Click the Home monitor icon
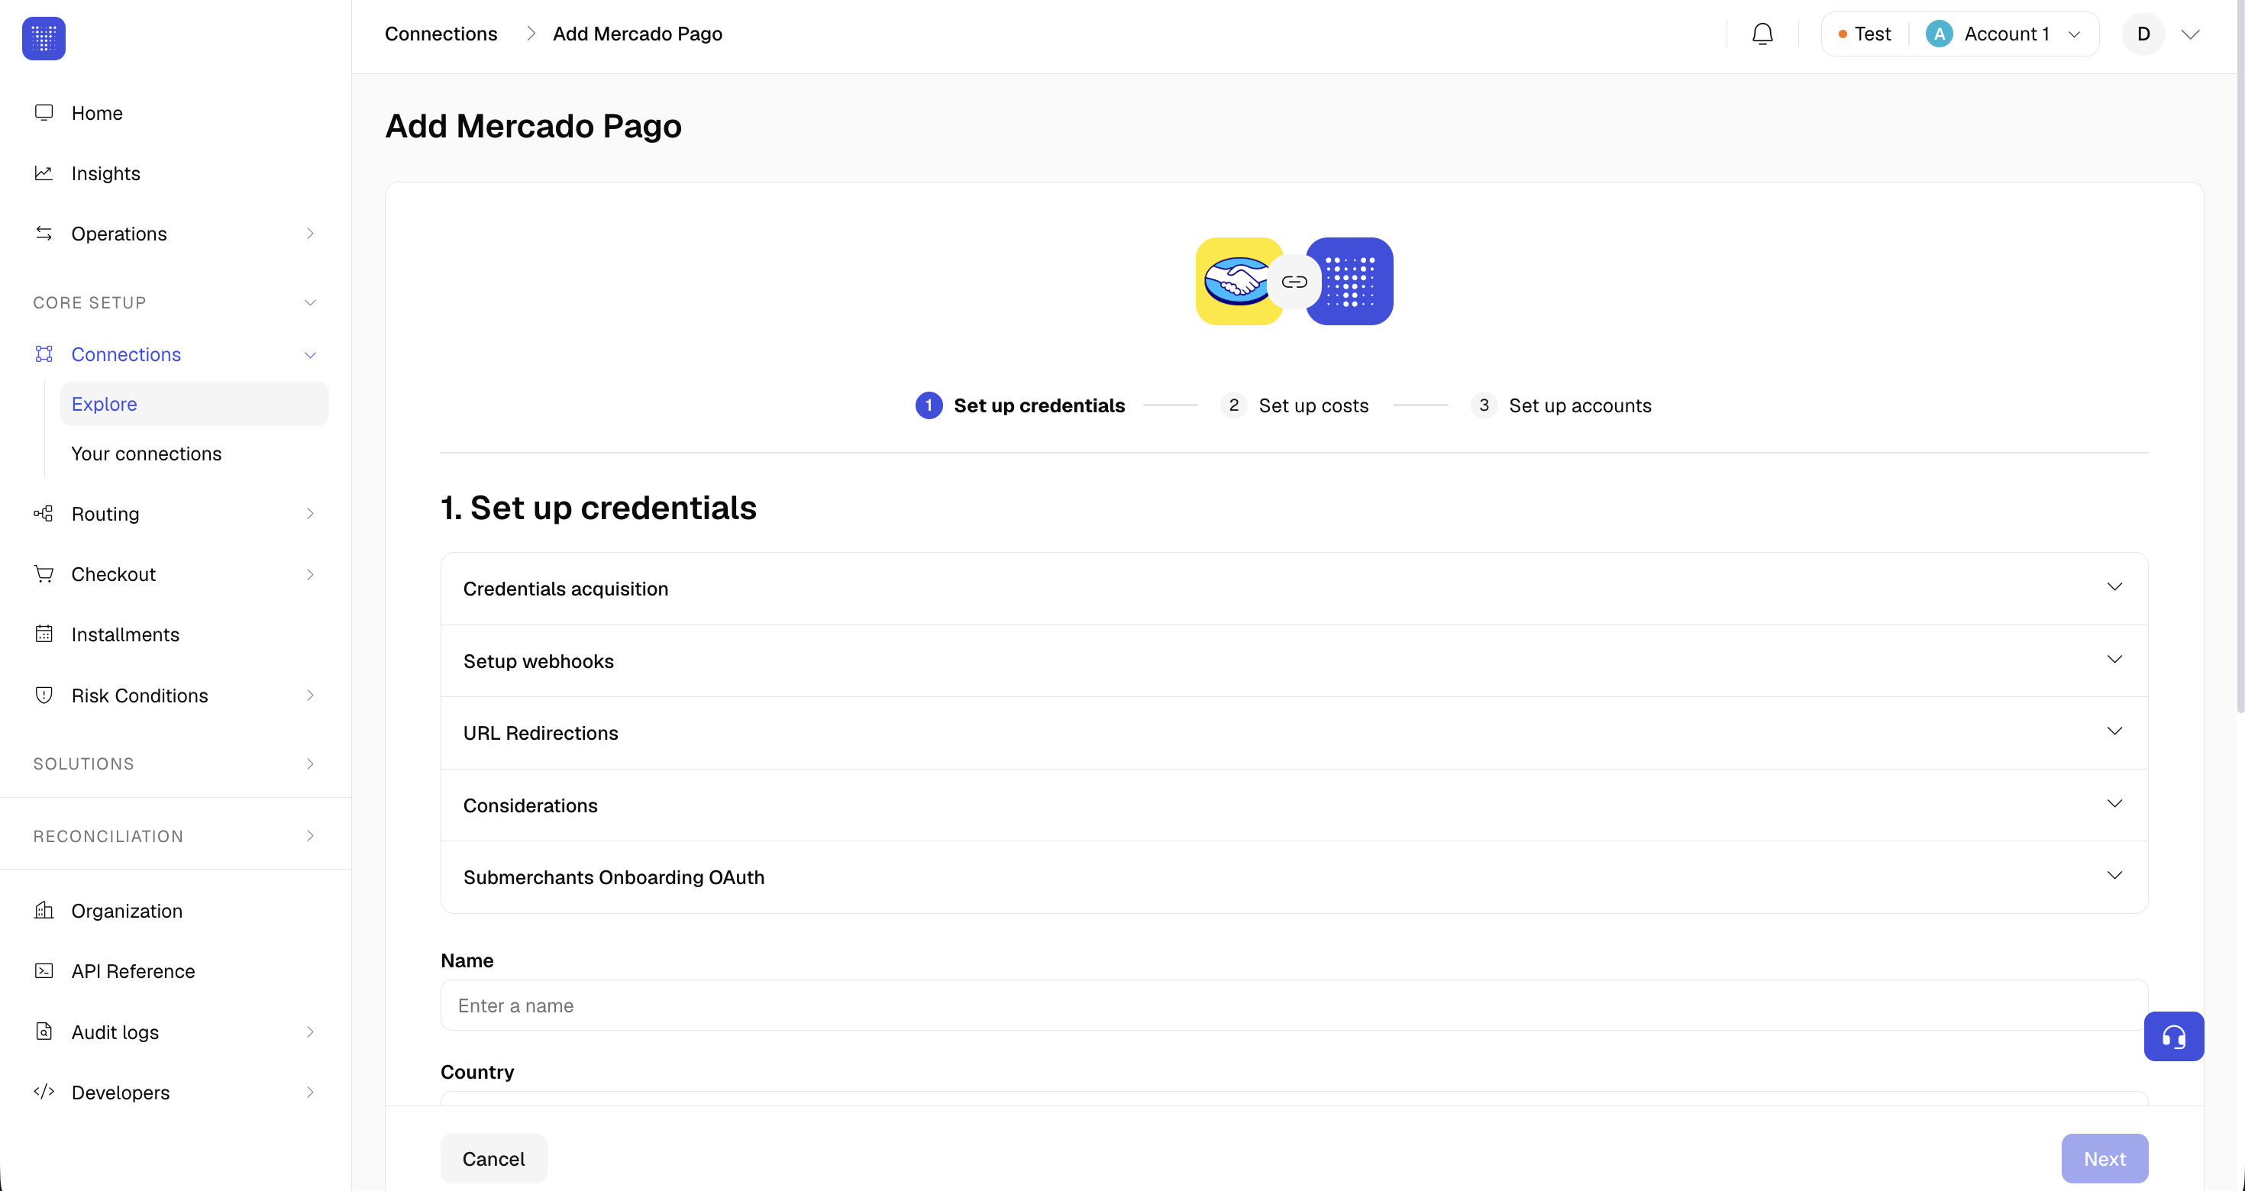This screenshot has width=2245, height=1191. [44, 113]
